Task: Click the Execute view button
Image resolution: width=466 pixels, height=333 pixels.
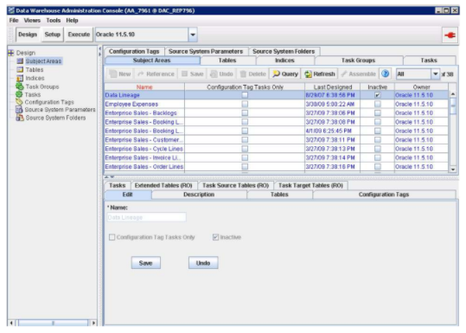Action: click(79, 35)
